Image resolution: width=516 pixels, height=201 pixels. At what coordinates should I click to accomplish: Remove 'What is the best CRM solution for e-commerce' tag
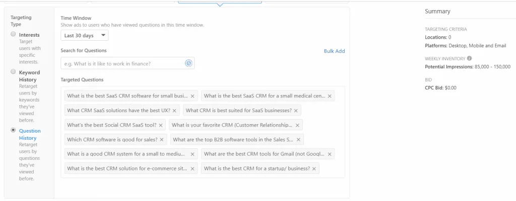(x=192, y=168)
